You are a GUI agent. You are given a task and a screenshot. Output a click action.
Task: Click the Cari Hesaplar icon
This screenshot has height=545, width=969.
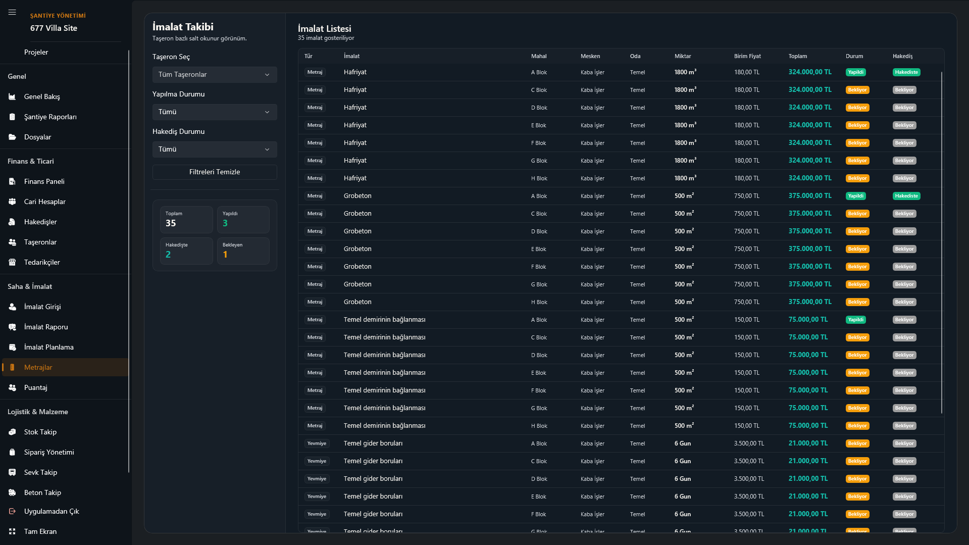tap(12, 202)
